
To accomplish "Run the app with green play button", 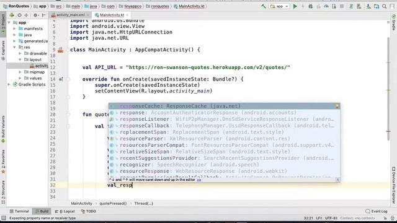I will [295, 6].
